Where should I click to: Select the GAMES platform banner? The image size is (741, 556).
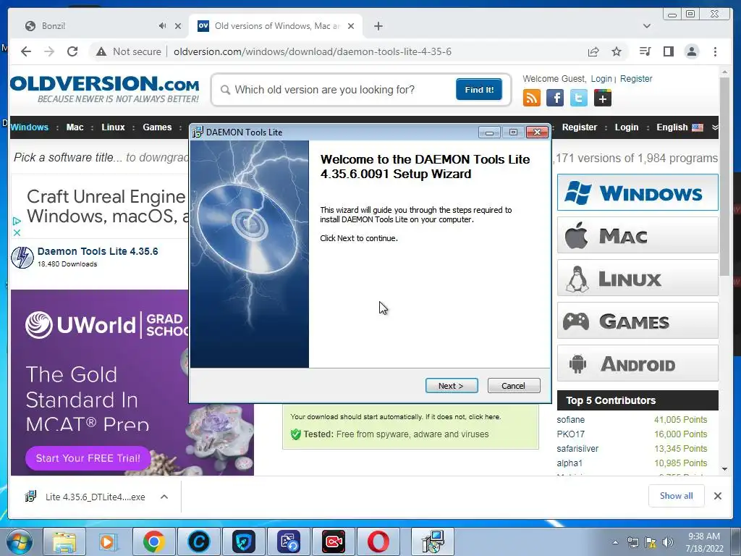(638, 321)
